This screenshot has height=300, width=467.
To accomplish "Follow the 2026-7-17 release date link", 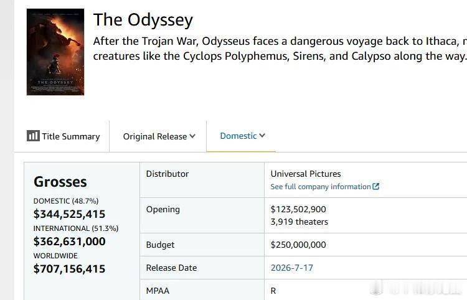I will point(291,268).
